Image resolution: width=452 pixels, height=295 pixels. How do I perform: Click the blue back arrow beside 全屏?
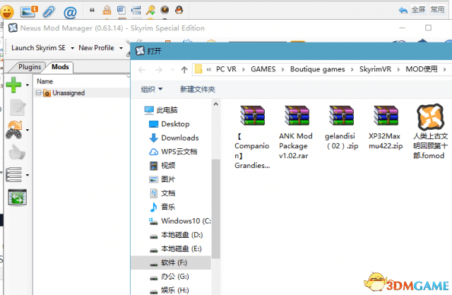coord(403,11)
